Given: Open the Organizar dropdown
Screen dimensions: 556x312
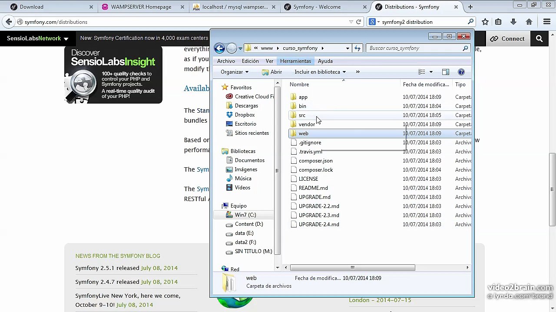Looking at the screenshot, I should pos(235,72).
